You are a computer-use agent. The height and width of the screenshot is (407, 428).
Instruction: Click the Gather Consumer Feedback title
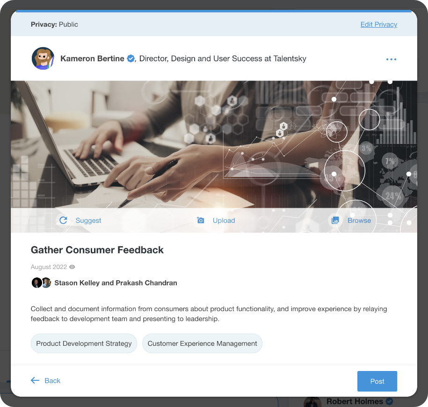tap(97, 250)
